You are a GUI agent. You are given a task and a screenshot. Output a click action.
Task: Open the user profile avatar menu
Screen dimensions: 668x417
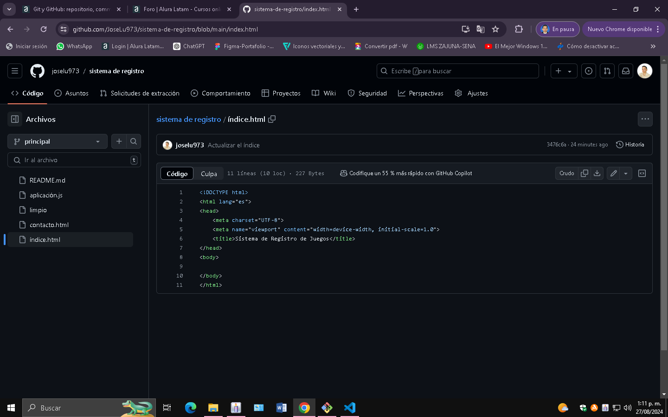[x=645, y=71]
